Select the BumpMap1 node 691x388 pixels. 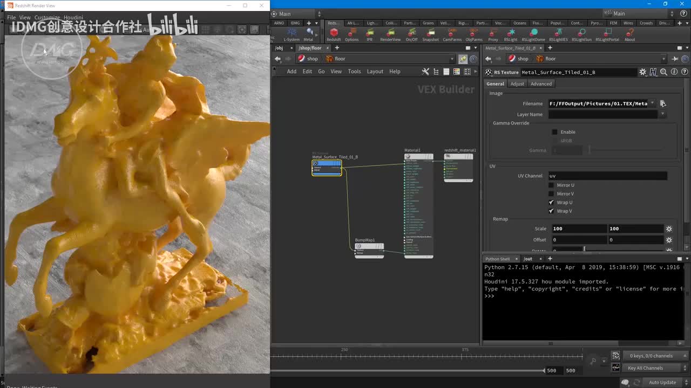pos(369,250)
